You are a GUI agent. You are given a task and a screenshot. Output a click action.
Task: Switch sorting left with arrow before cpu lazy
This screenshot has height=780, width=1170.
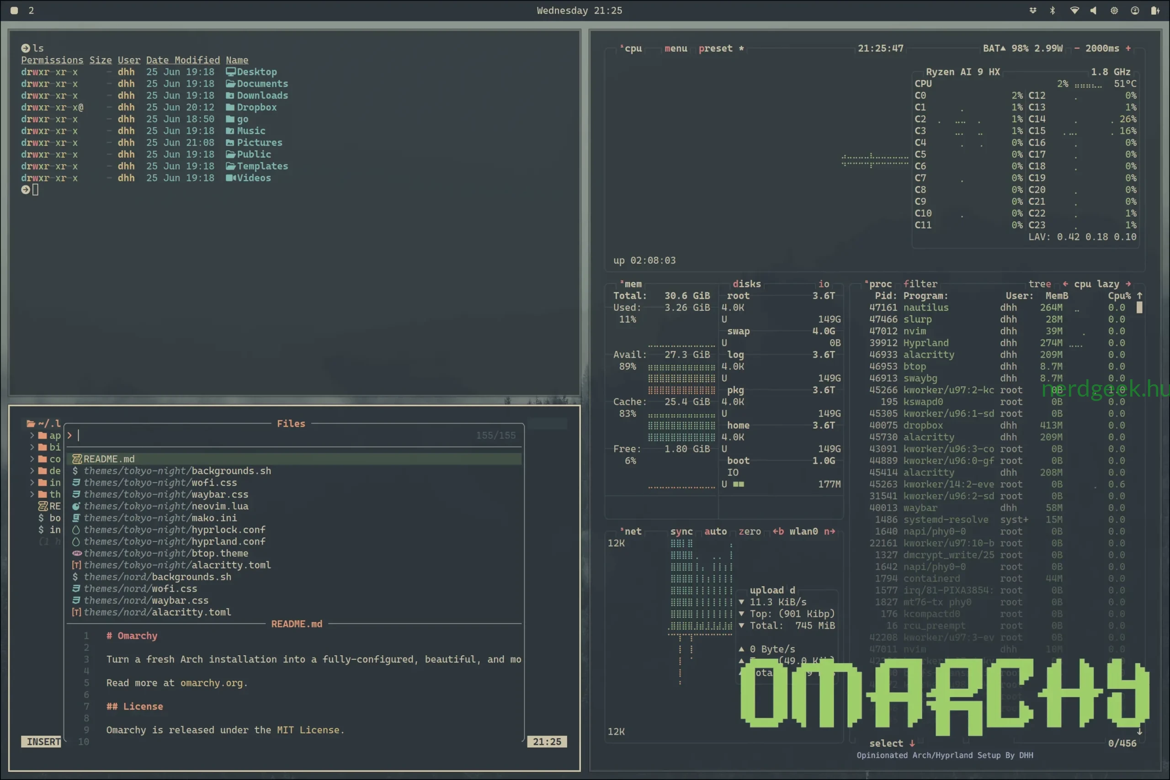click(1065, 284)
